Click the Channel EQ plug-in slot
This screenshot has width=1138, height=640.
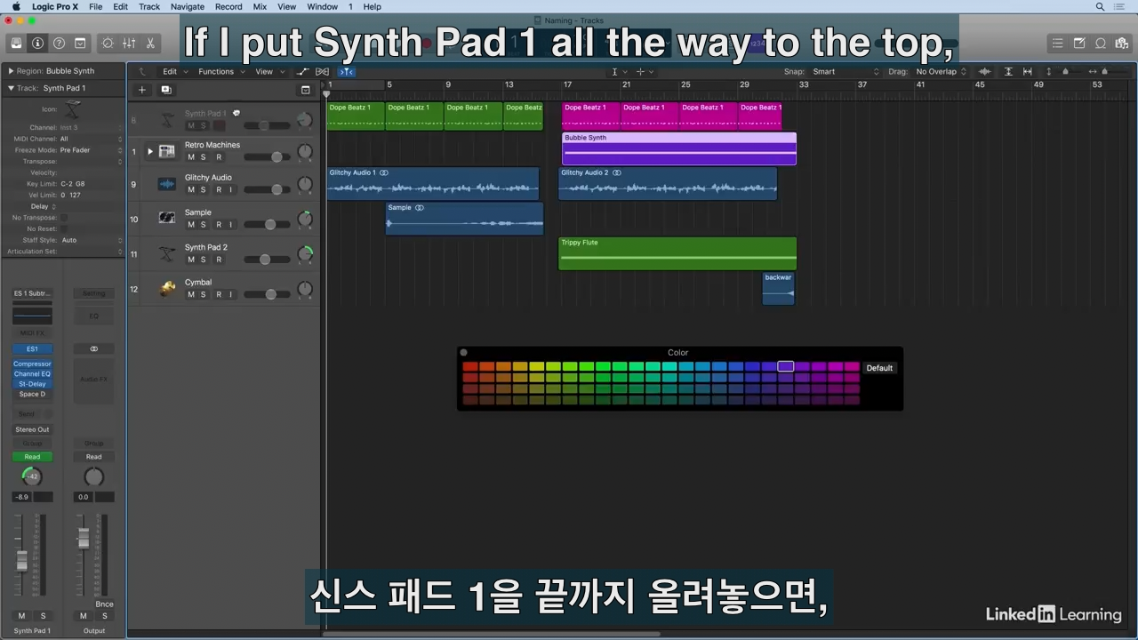point(32,374)
